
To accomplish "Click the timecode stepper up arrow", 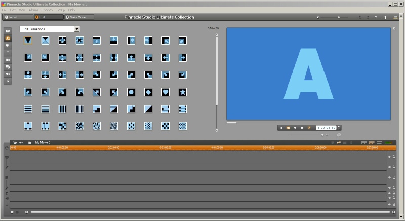I will pyautogui.click(x=339, y=127).
